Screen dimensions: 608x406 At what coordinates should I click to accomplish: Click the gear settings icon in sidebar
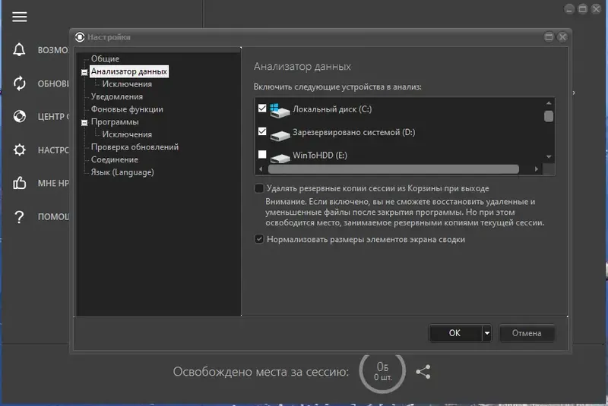click(x=20, y=149)
